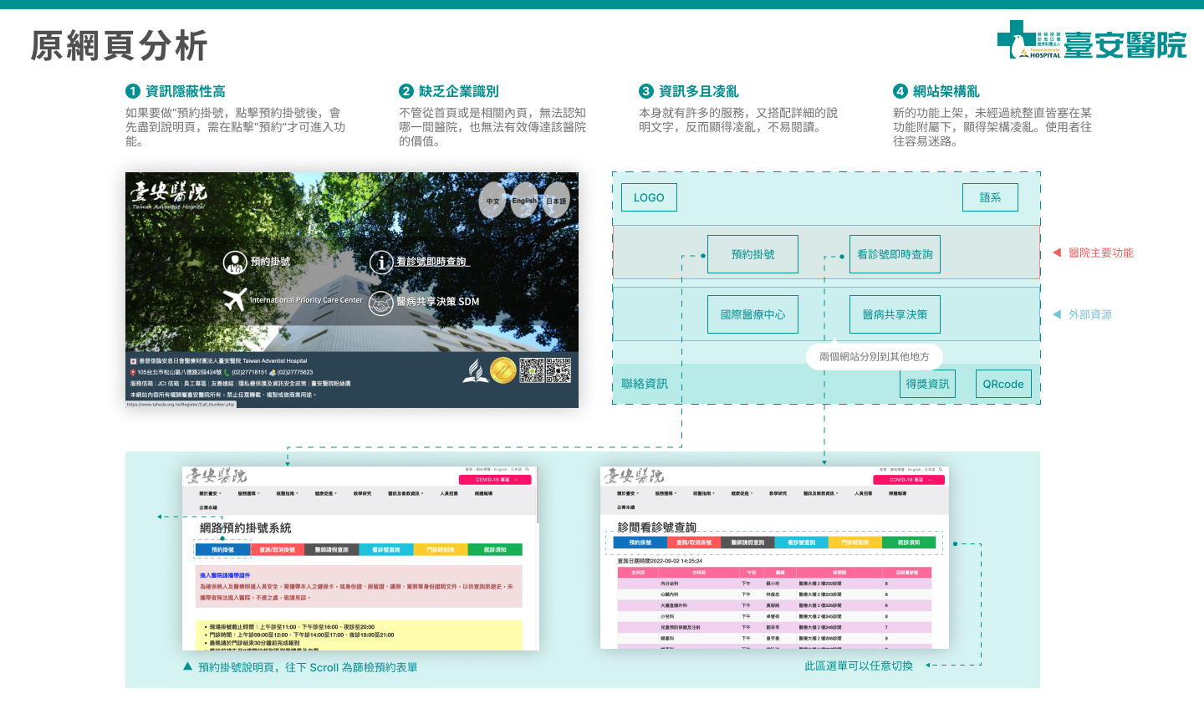Image resolution: width=1204 pixels, height=709 pixels.
Task: Select green 就診須知 tab on 診間看診號查詢 page
Action: coord(909,543)
